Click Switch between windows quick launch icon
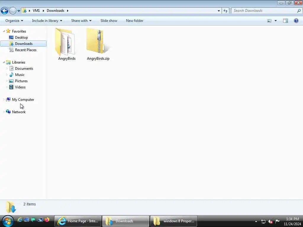Image resolution: width=303 pixels, height=227 pixels. (x=40, y=220)
